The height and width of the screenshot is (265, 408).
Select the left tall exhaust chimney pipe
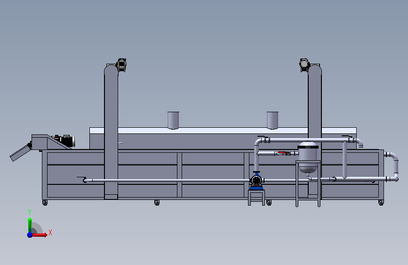tap(111, 132)
